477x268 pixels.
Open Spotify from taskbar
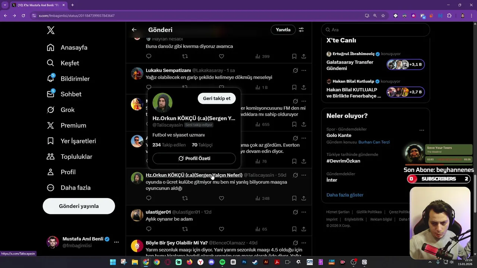(x=222, y=262)
